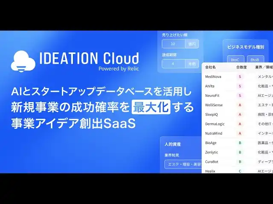Select the BtoC business model button
This screenshot has height=204, width=273.
click(236, 59)
